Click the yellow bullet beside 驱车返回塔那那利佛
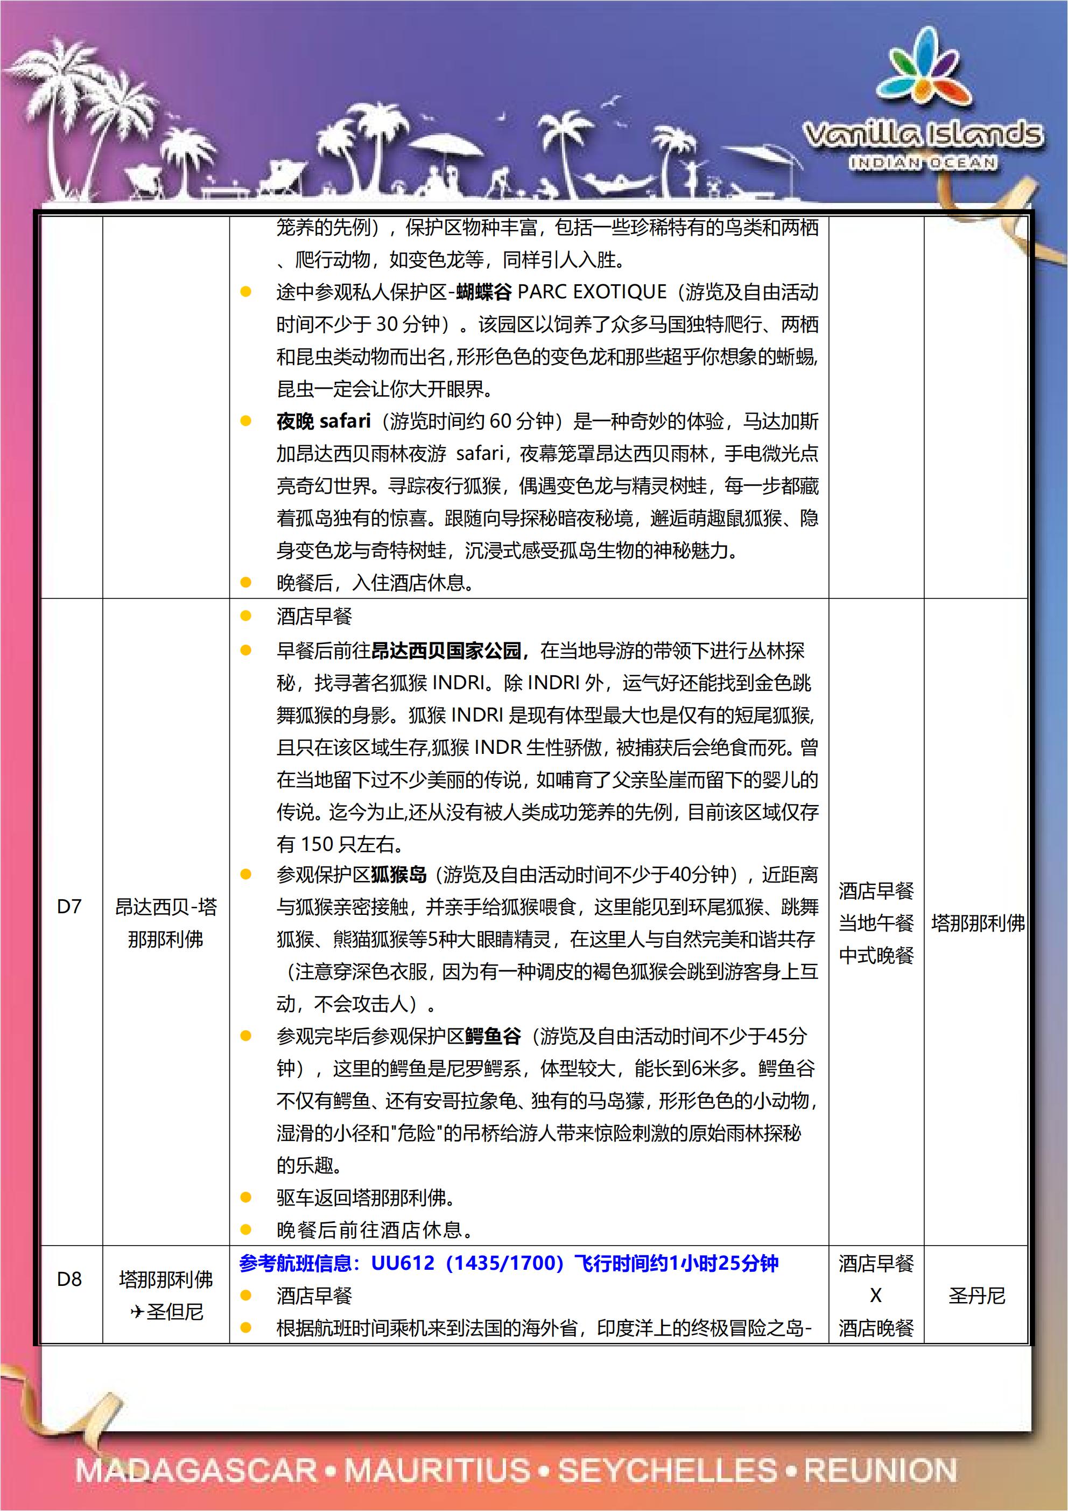The image size is (1068, 1511). [246, 1198]
